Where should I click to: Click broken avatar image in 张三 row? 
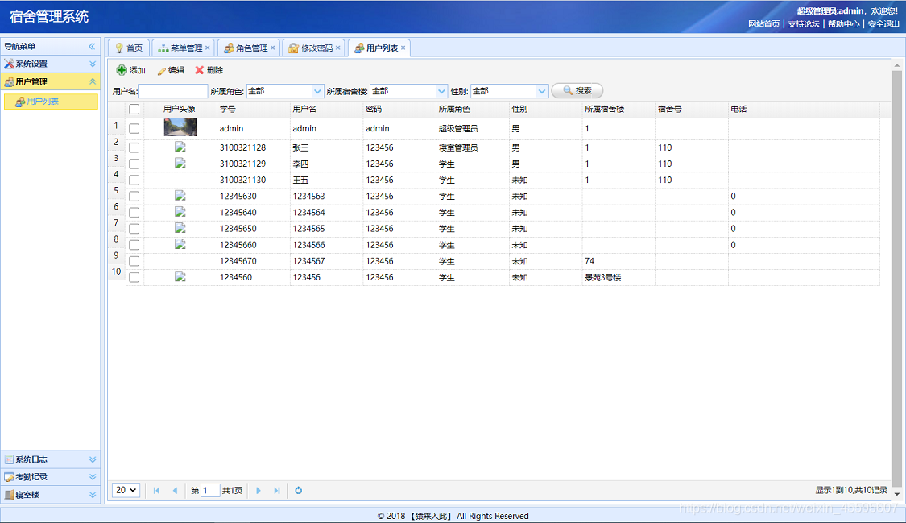[x=180, y=147]
